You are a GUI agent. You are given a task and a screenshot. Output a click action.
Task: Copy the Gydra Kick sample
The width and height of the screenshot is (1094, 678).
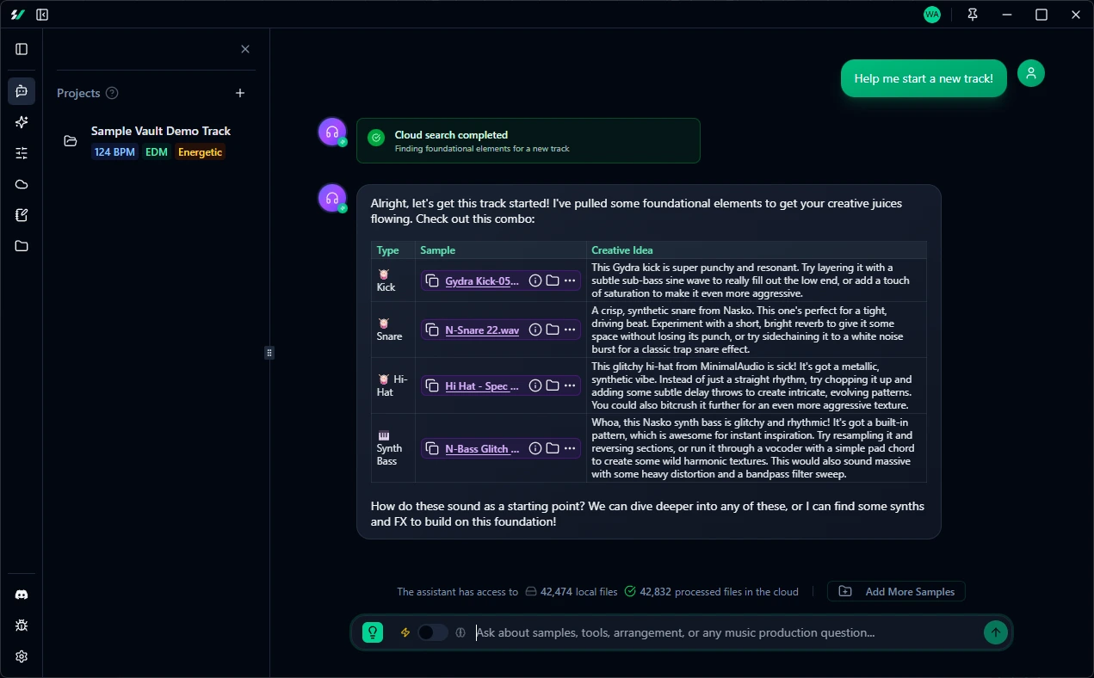pyautogui.click(x=432, y=280)
